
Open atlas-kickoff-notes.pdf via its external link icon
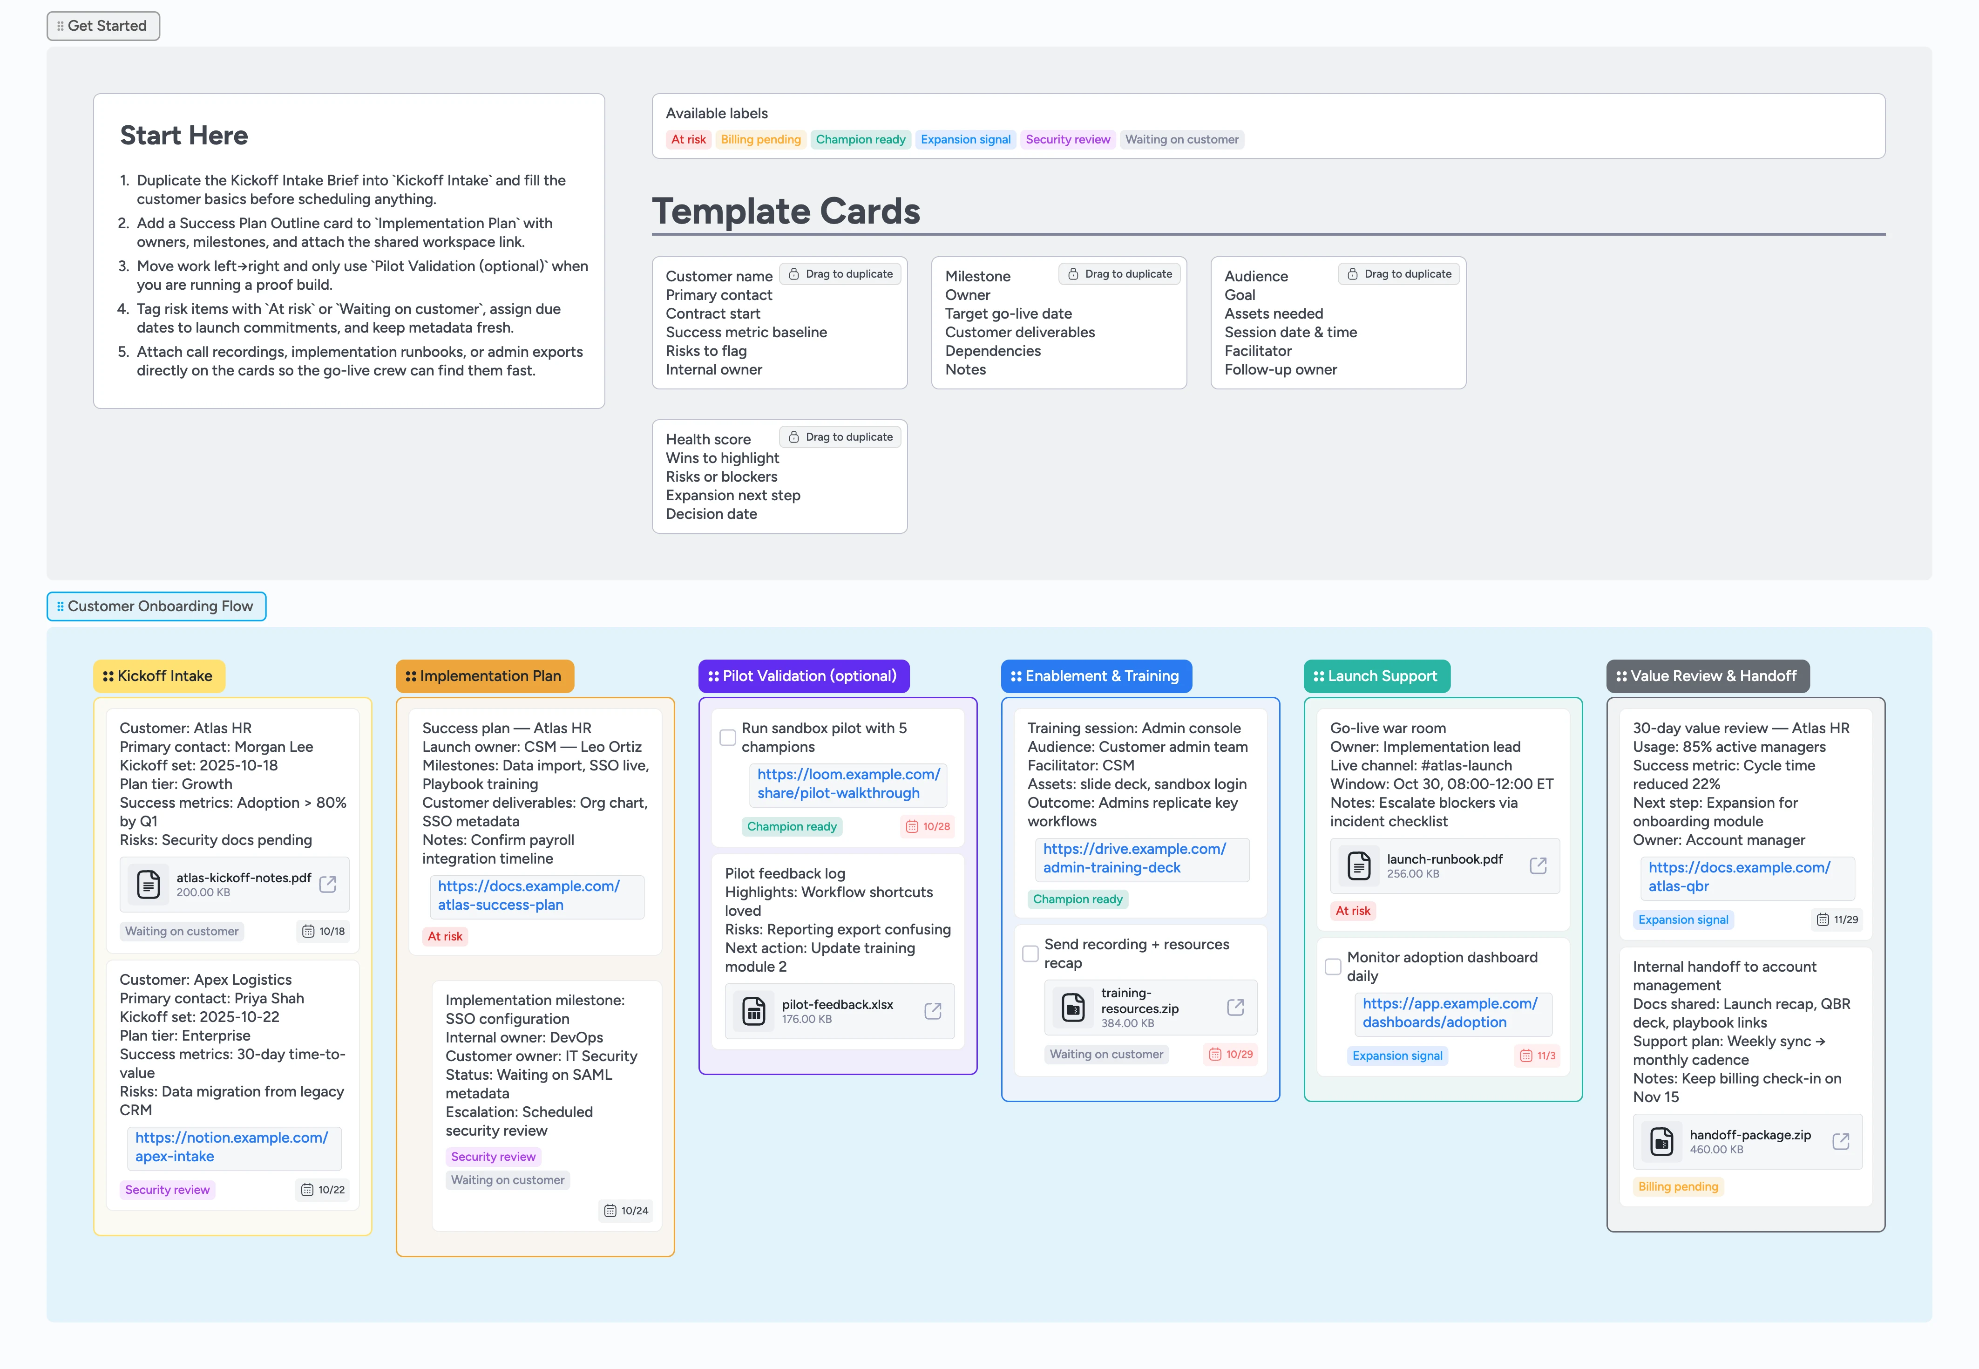click(x=327, y=885)
